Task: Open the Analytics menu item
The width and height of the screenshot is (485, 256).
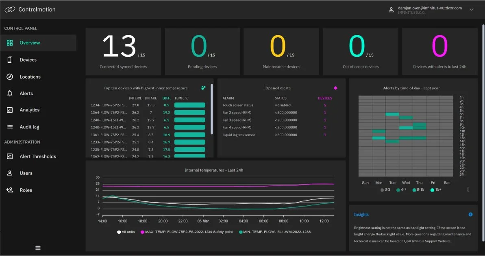Action: pyautogui.click(x=38, y=110)
